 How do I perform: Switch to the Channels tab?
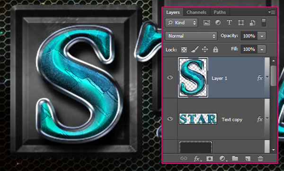(196, 12)
